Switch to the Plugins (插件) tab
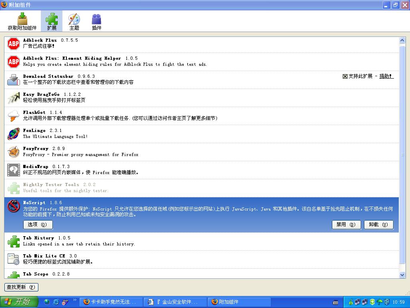Image resolution: width=410 pixels, height=308 pixels. tap(96, 22)
